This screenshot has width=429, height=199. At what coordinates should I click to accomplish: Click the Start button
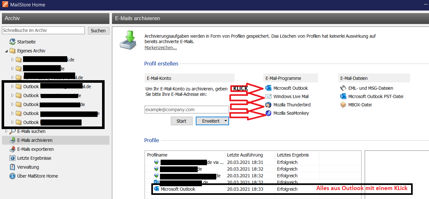tap(181, 121)
